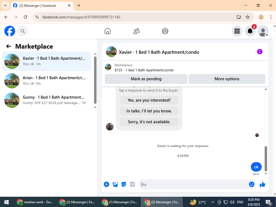
Task: Click the address bar URL
Action: click(x=81, y=17)
